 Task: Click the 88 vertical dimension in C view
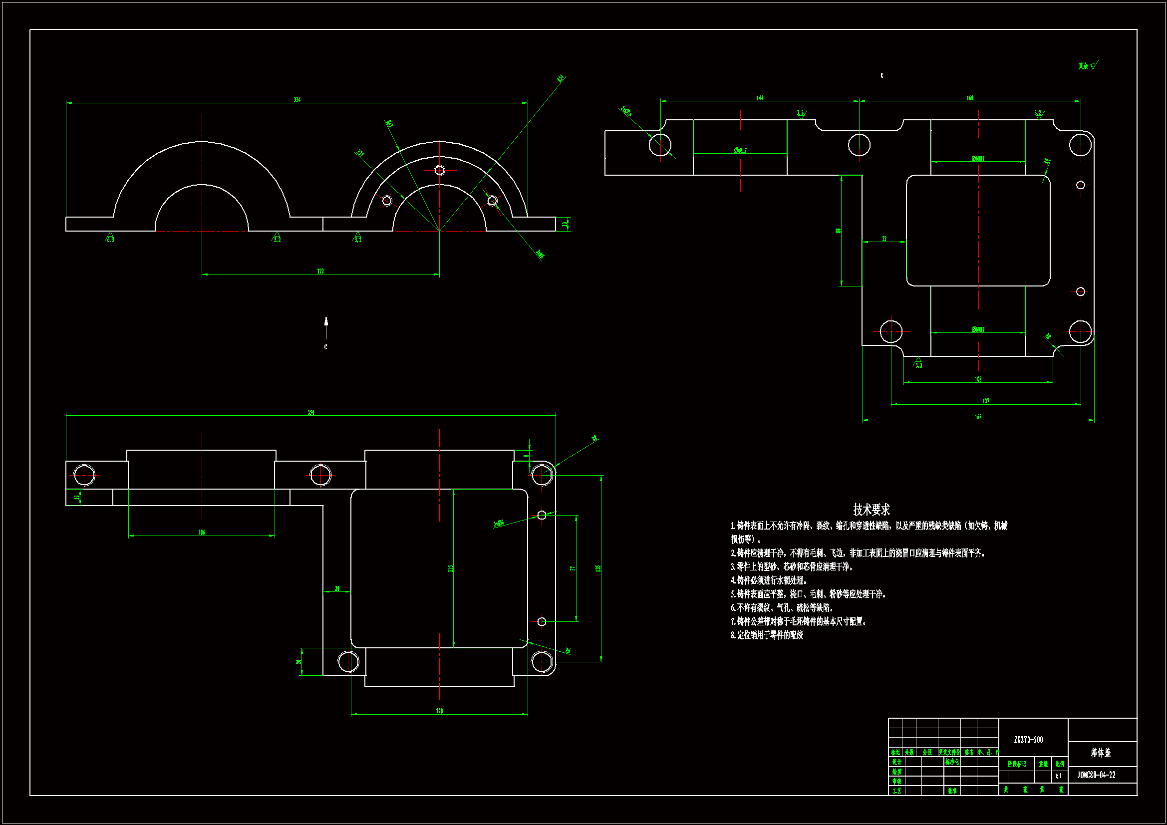tap(838, 231)
